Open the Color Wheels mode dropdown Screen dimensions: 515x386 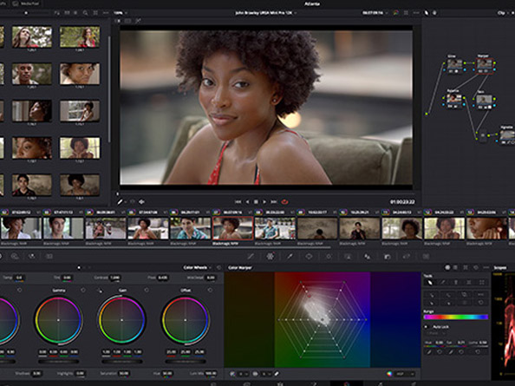click(197, 268)
